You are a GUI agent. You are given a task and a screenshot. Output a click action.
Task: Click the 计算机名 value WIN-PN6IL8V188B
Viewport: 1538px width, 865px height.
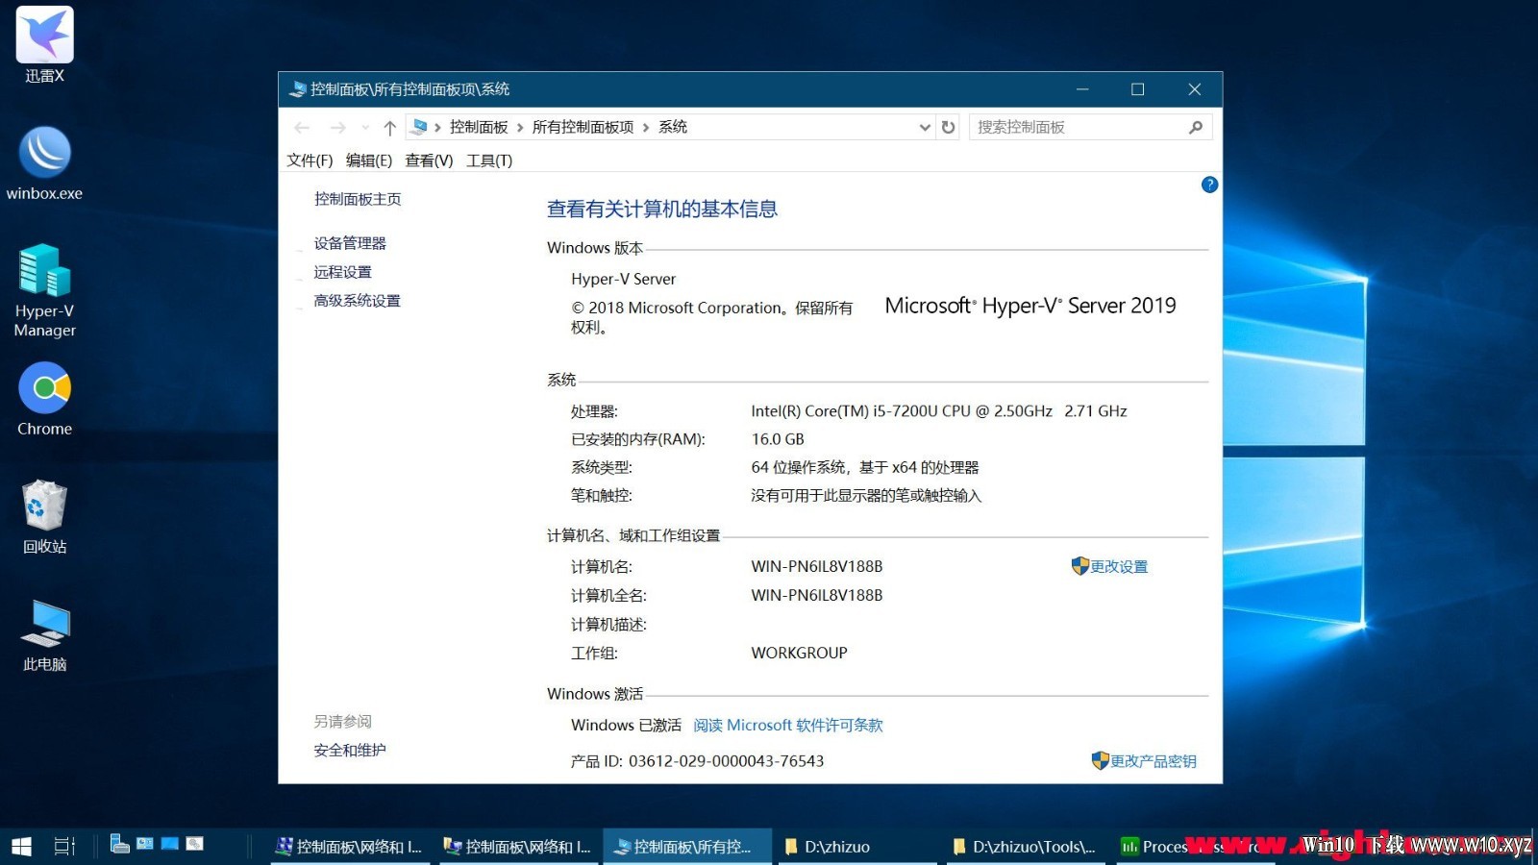pyautogui.click(x=817, y=567)
